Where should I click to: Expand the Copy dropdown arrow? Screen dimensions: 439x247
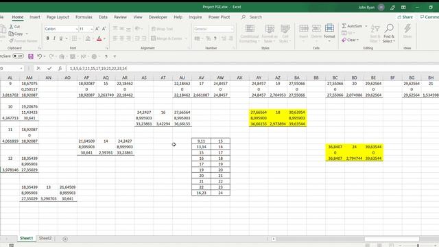(27, 34)
